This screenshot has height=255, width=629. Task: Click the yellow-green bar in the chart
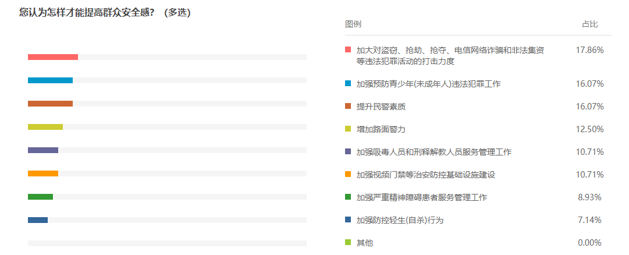(45, 127)
